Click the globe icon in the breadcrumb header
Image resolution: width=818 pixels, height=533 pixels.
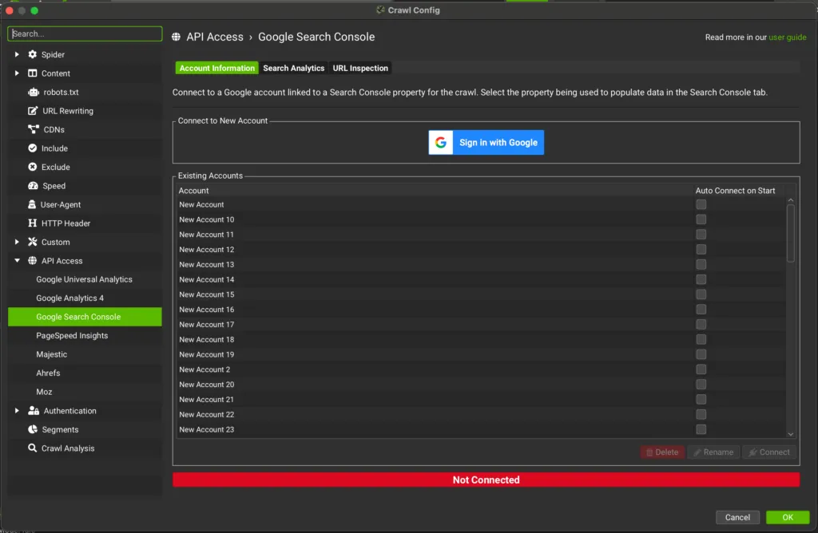177,37
